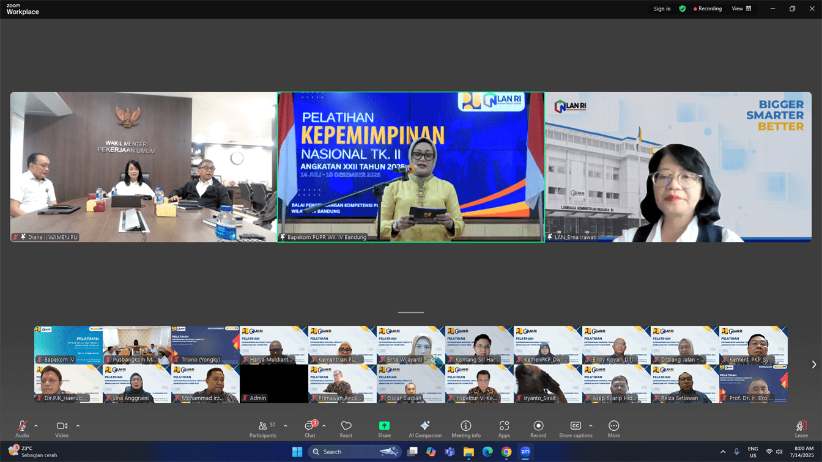822x462 pixels.
Task: Turn on camera with the Video button
Action: [x=62, y=429]
